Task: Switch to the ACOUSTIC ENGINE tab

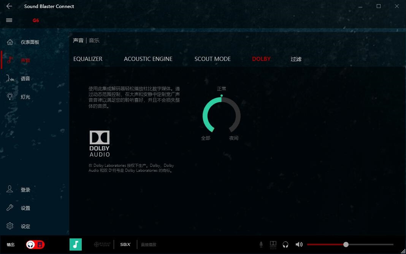Action: (x=148, y=59)
